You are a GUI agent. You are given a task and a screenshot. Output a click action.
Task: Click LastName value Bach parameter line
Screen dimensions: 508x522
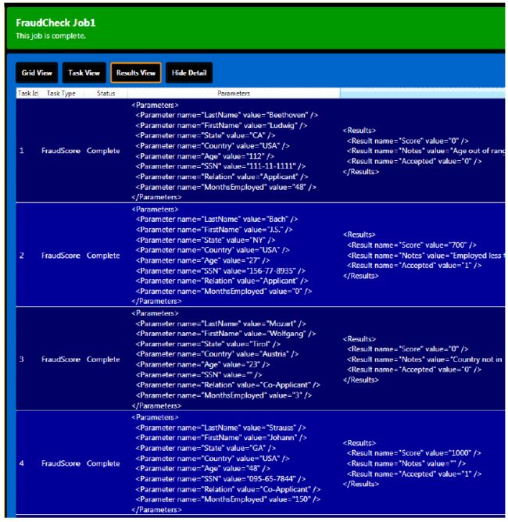click(x=216, y=220)
